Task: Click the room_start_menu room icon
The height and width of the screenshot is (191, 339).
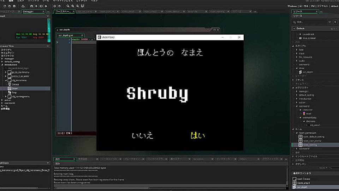Action: click(300, 141)
